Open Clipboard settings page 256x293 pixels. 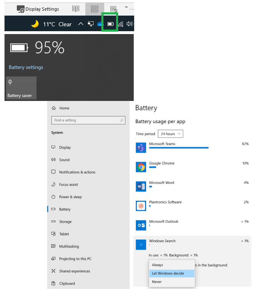88,283
